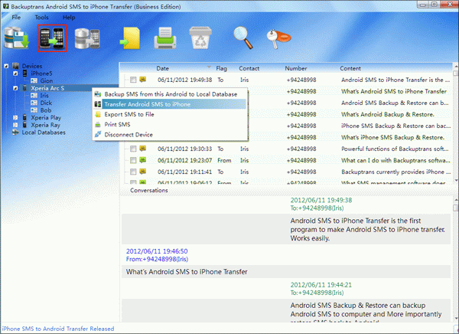
Task: Click the Dick contact card icon
Action: tap(34, 103)
